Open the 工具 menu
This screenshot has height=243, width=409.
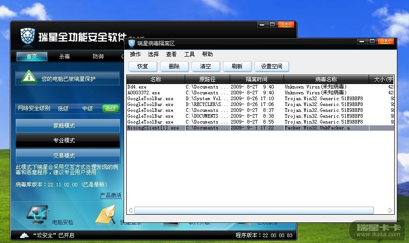click(x=189, y=54)
